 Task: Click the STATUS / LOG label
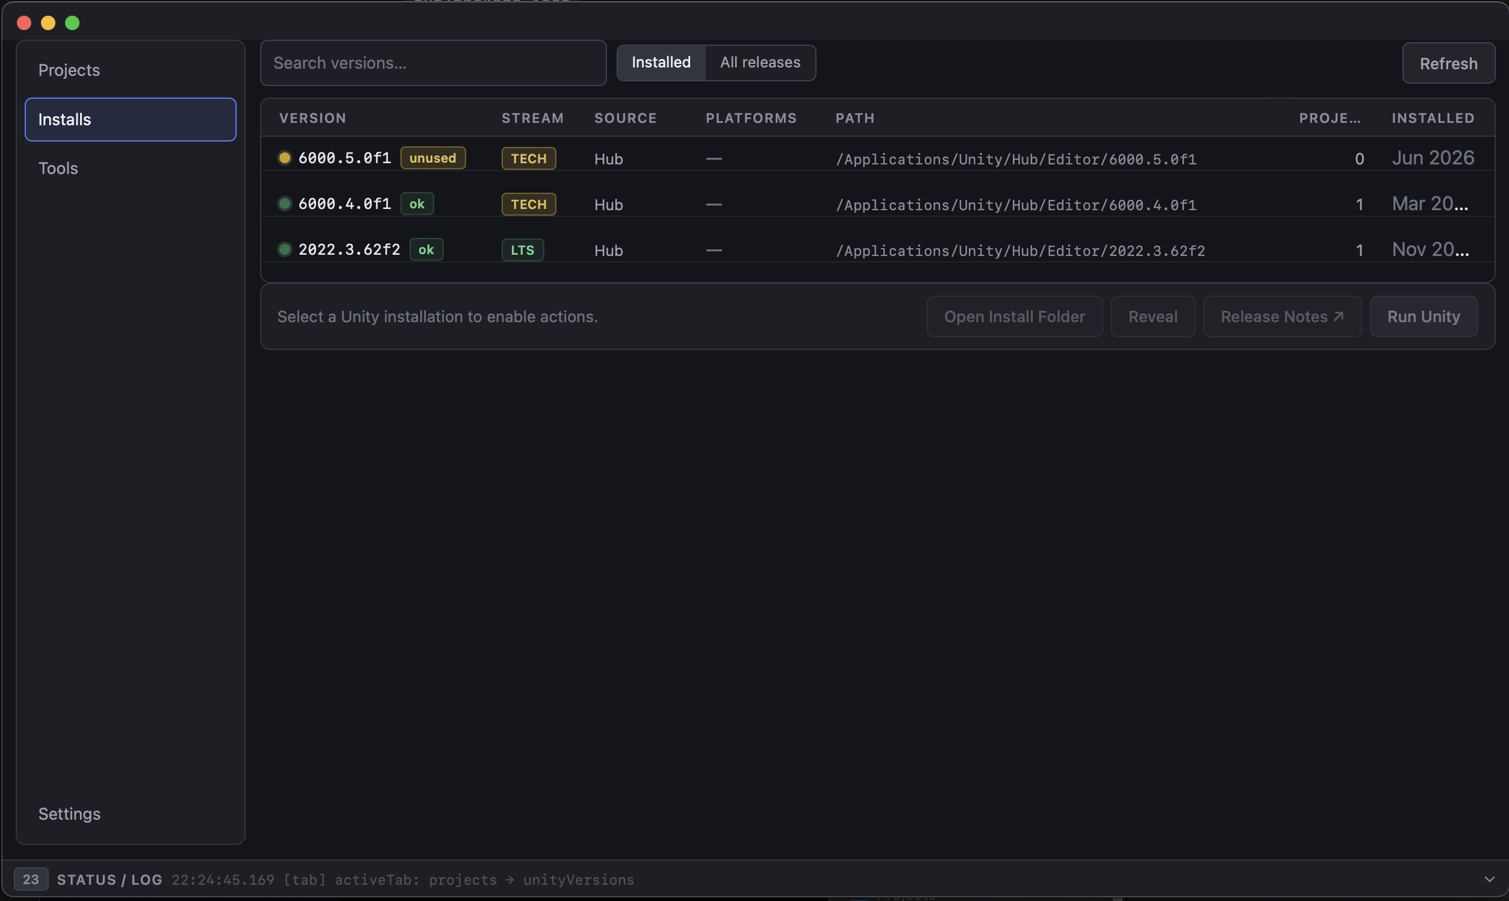(x=109, y=879)
